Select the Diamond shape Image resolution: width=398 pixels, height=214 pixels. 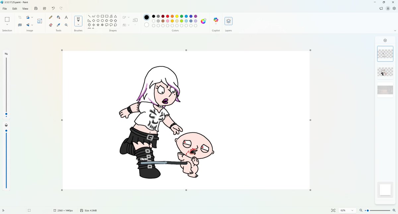(94, 21)
